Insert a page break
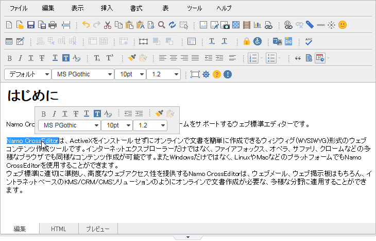 click(x=66, y=25)
